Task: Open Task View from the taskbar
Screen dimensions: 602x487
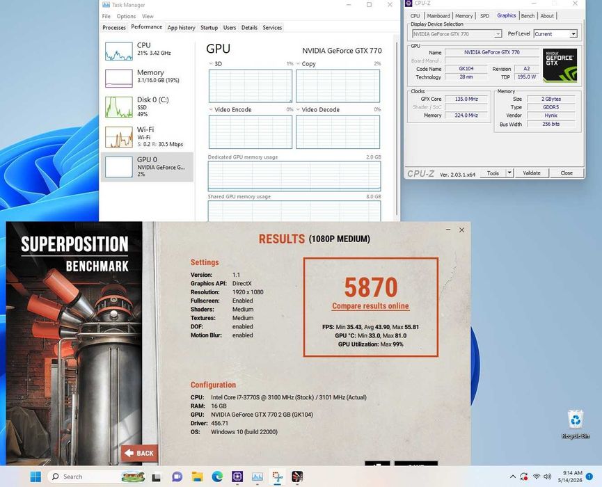Action: coord(157,477)
